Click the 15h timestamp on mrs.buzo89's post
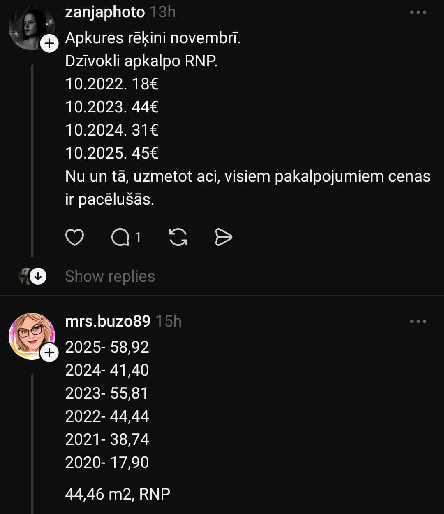 (168, 321)
